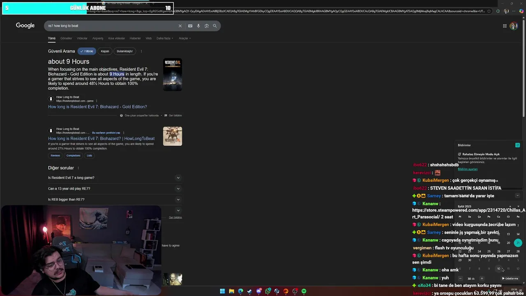Viewport: 526px width, 296px height.
Task: Open the Copilot sidebar icon
Action: click(521, 11)
